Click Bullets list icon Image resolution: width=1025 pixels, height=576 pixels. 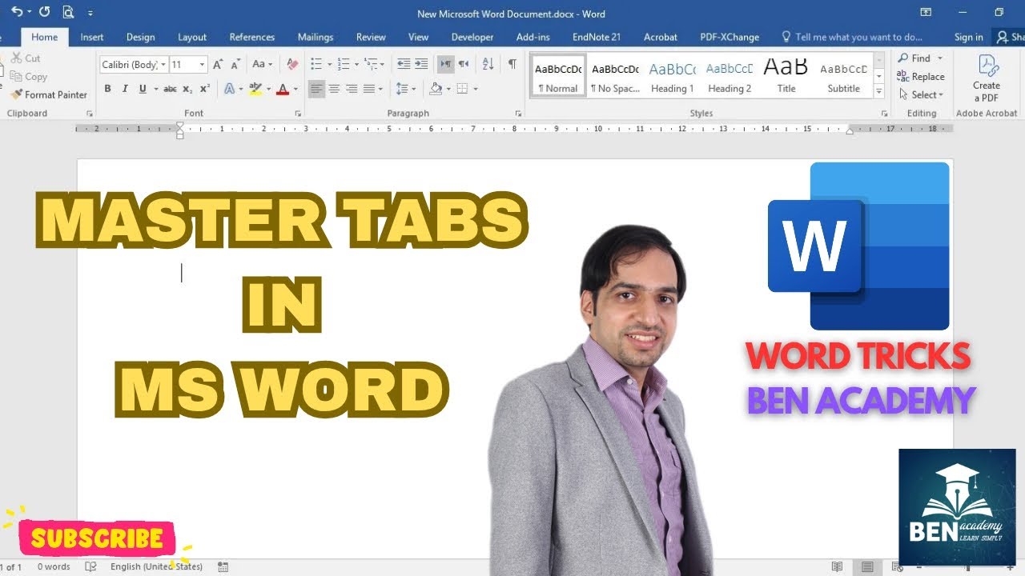(316, 64)
